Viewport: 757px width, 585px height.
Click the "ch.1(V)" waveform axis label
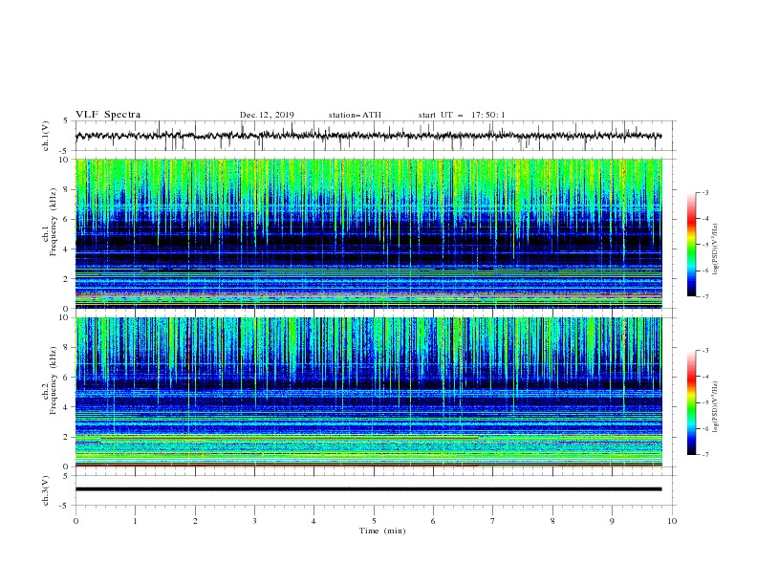pyautogui.click(x=46, y=136)
